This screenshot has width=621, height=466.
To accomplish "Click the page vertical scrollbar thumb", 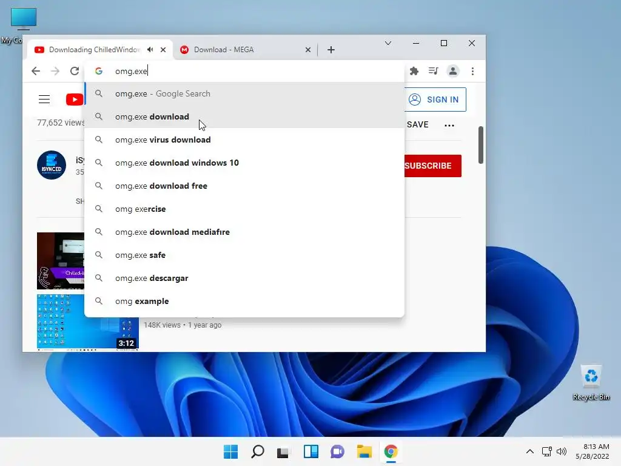I will [481, 144].
